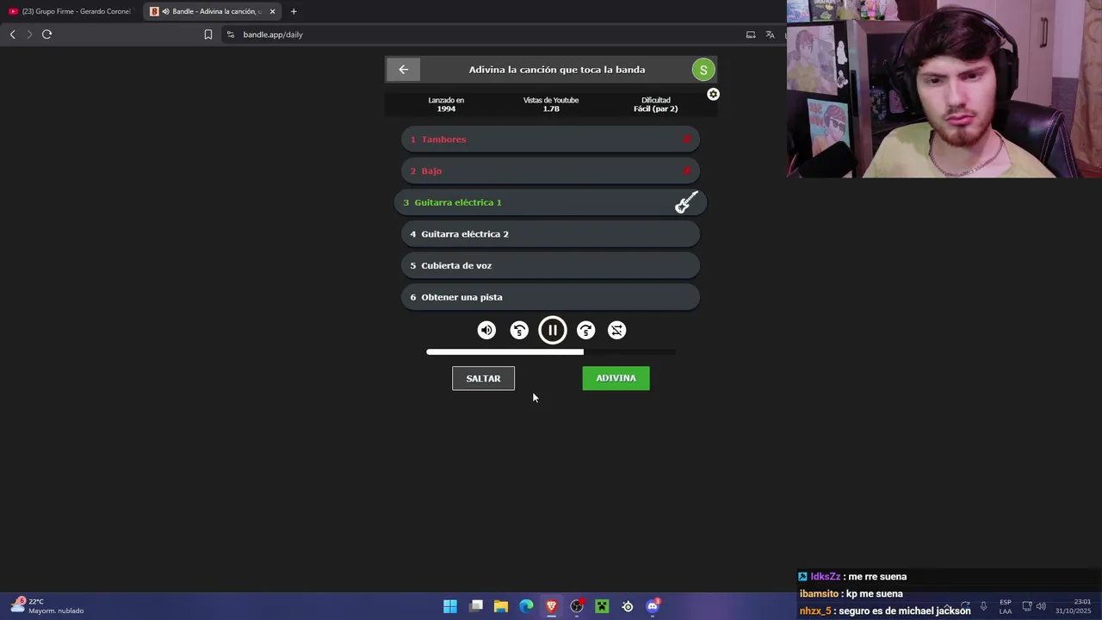Open OBS Studio from the taskbar
This screenshot has height=620, width=1102.
577,606
